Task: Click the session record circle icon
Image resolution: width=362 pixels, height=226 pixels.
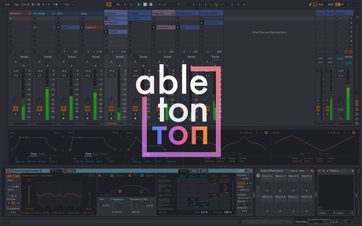Action: coord(179,4)
